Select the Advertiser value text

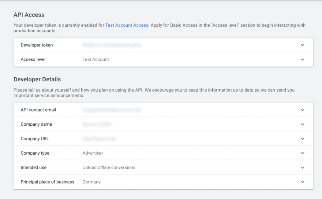coord(93,153)
